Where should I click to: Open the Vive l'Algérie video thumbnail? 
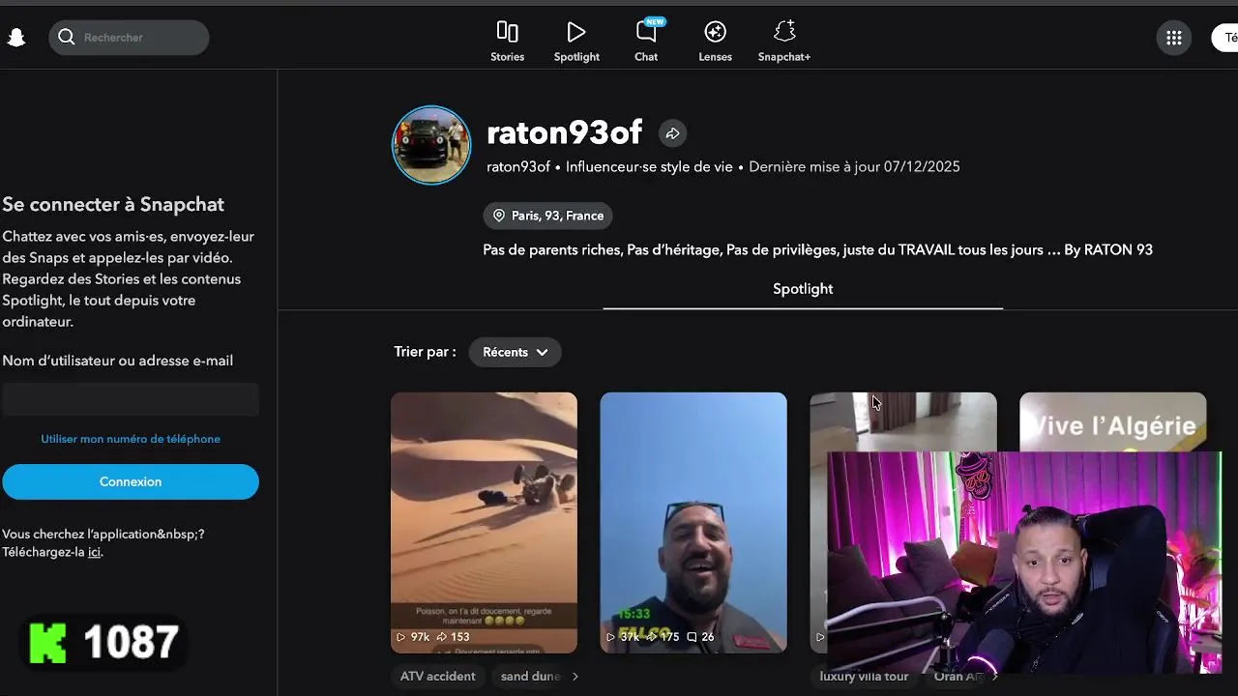[1112, 421]
